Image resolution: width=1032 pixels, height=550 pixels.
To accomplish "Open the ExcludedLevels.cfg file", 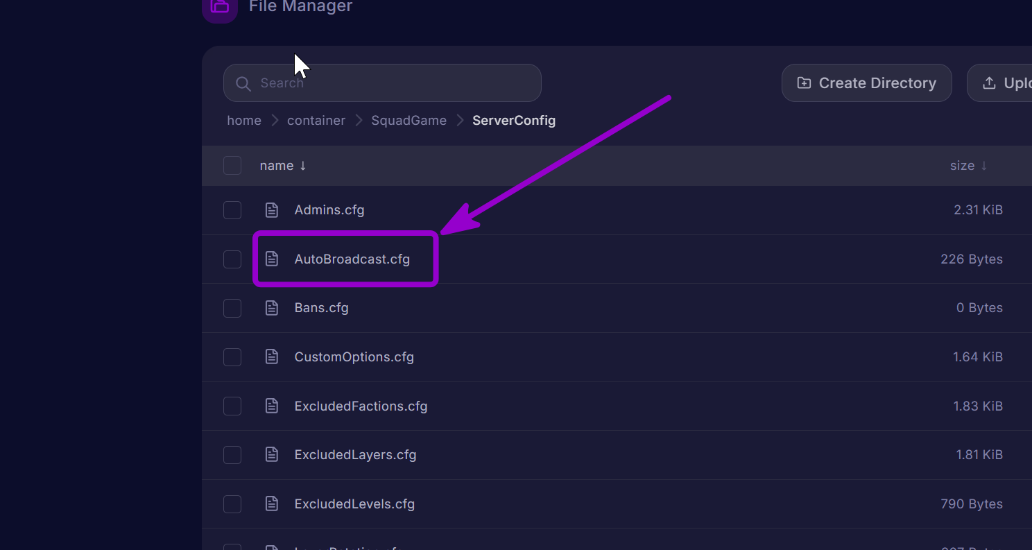I will [354, 504].
